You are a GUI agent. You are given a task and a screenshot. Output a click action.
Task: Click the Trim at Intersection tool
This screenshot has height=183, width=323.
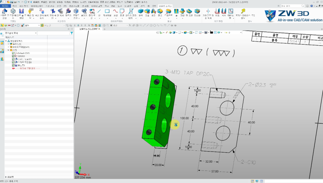[x=131, y=11]
